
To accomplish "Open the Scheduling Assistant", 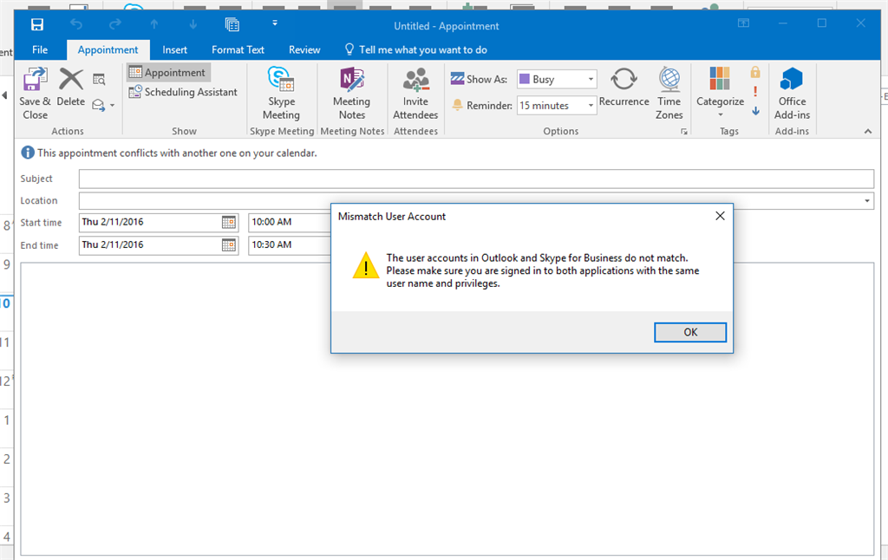I will tap(184, 92).
